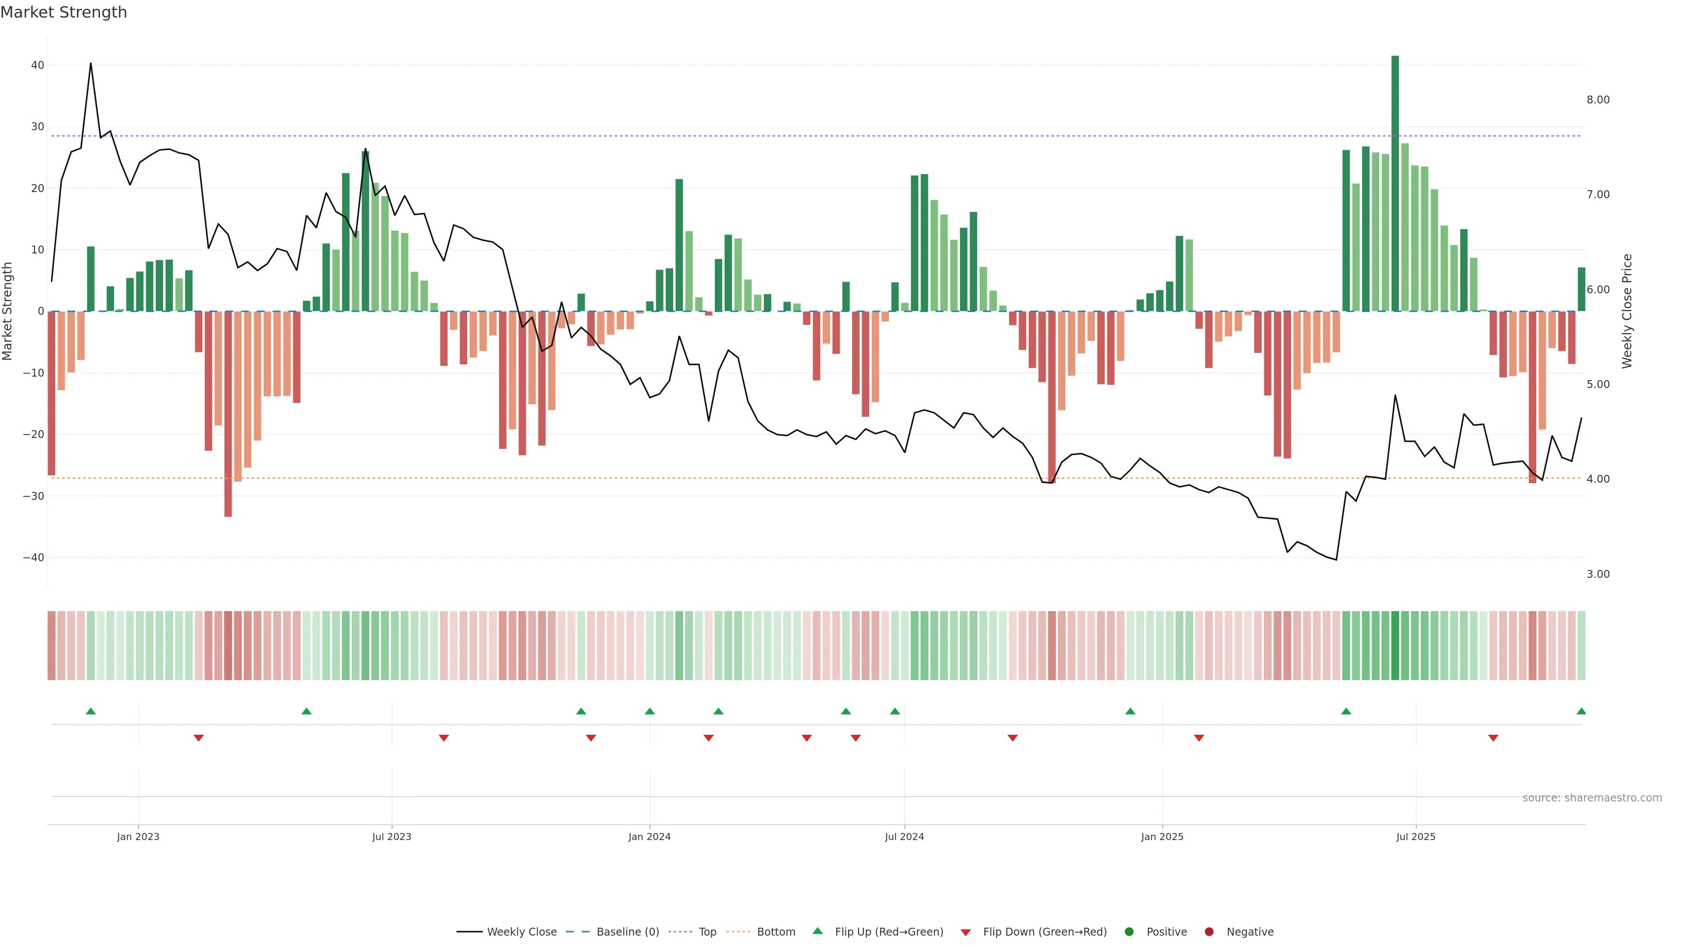The image size is (1684, 947).
Task: Click the darkest green heatmap strip cell
Action: pos(1395,646)
